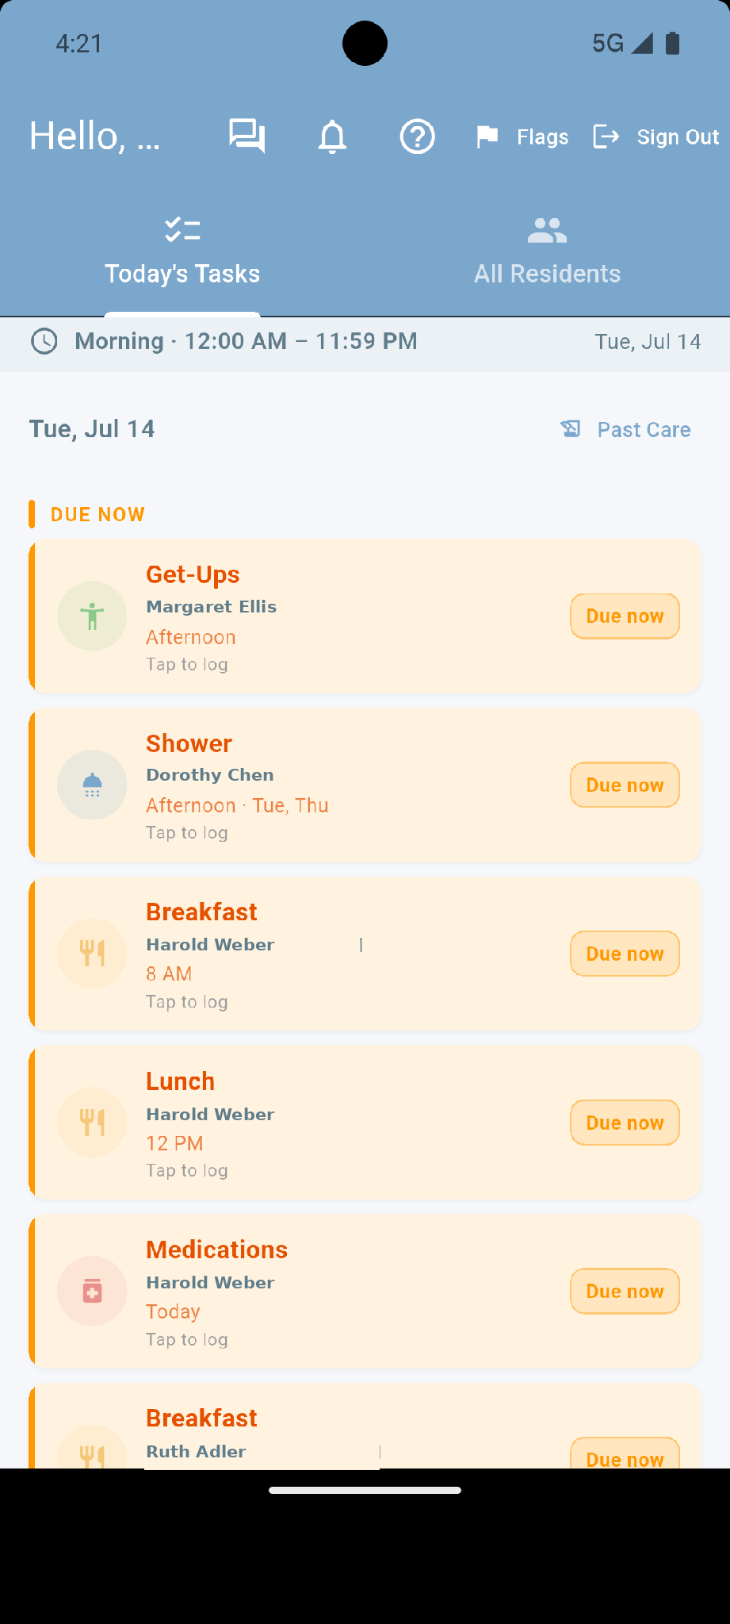Open Harold Weber's Breakfast task card
This screenshot has width=730, height=1624.
coord(365,954)
